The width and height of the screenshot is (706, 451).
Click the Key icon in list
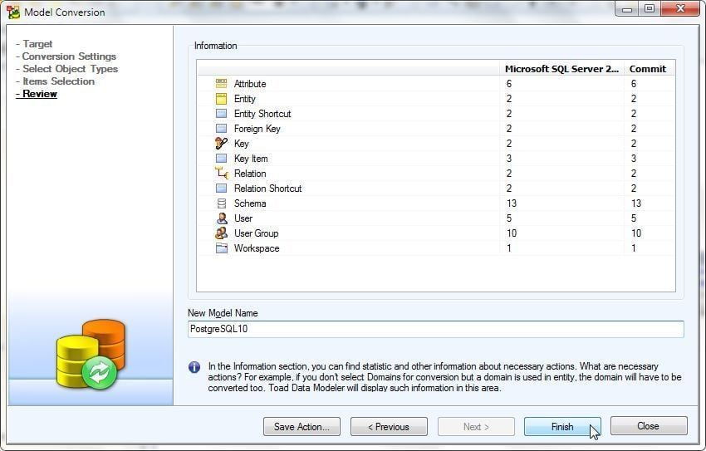tap(221, 144)
